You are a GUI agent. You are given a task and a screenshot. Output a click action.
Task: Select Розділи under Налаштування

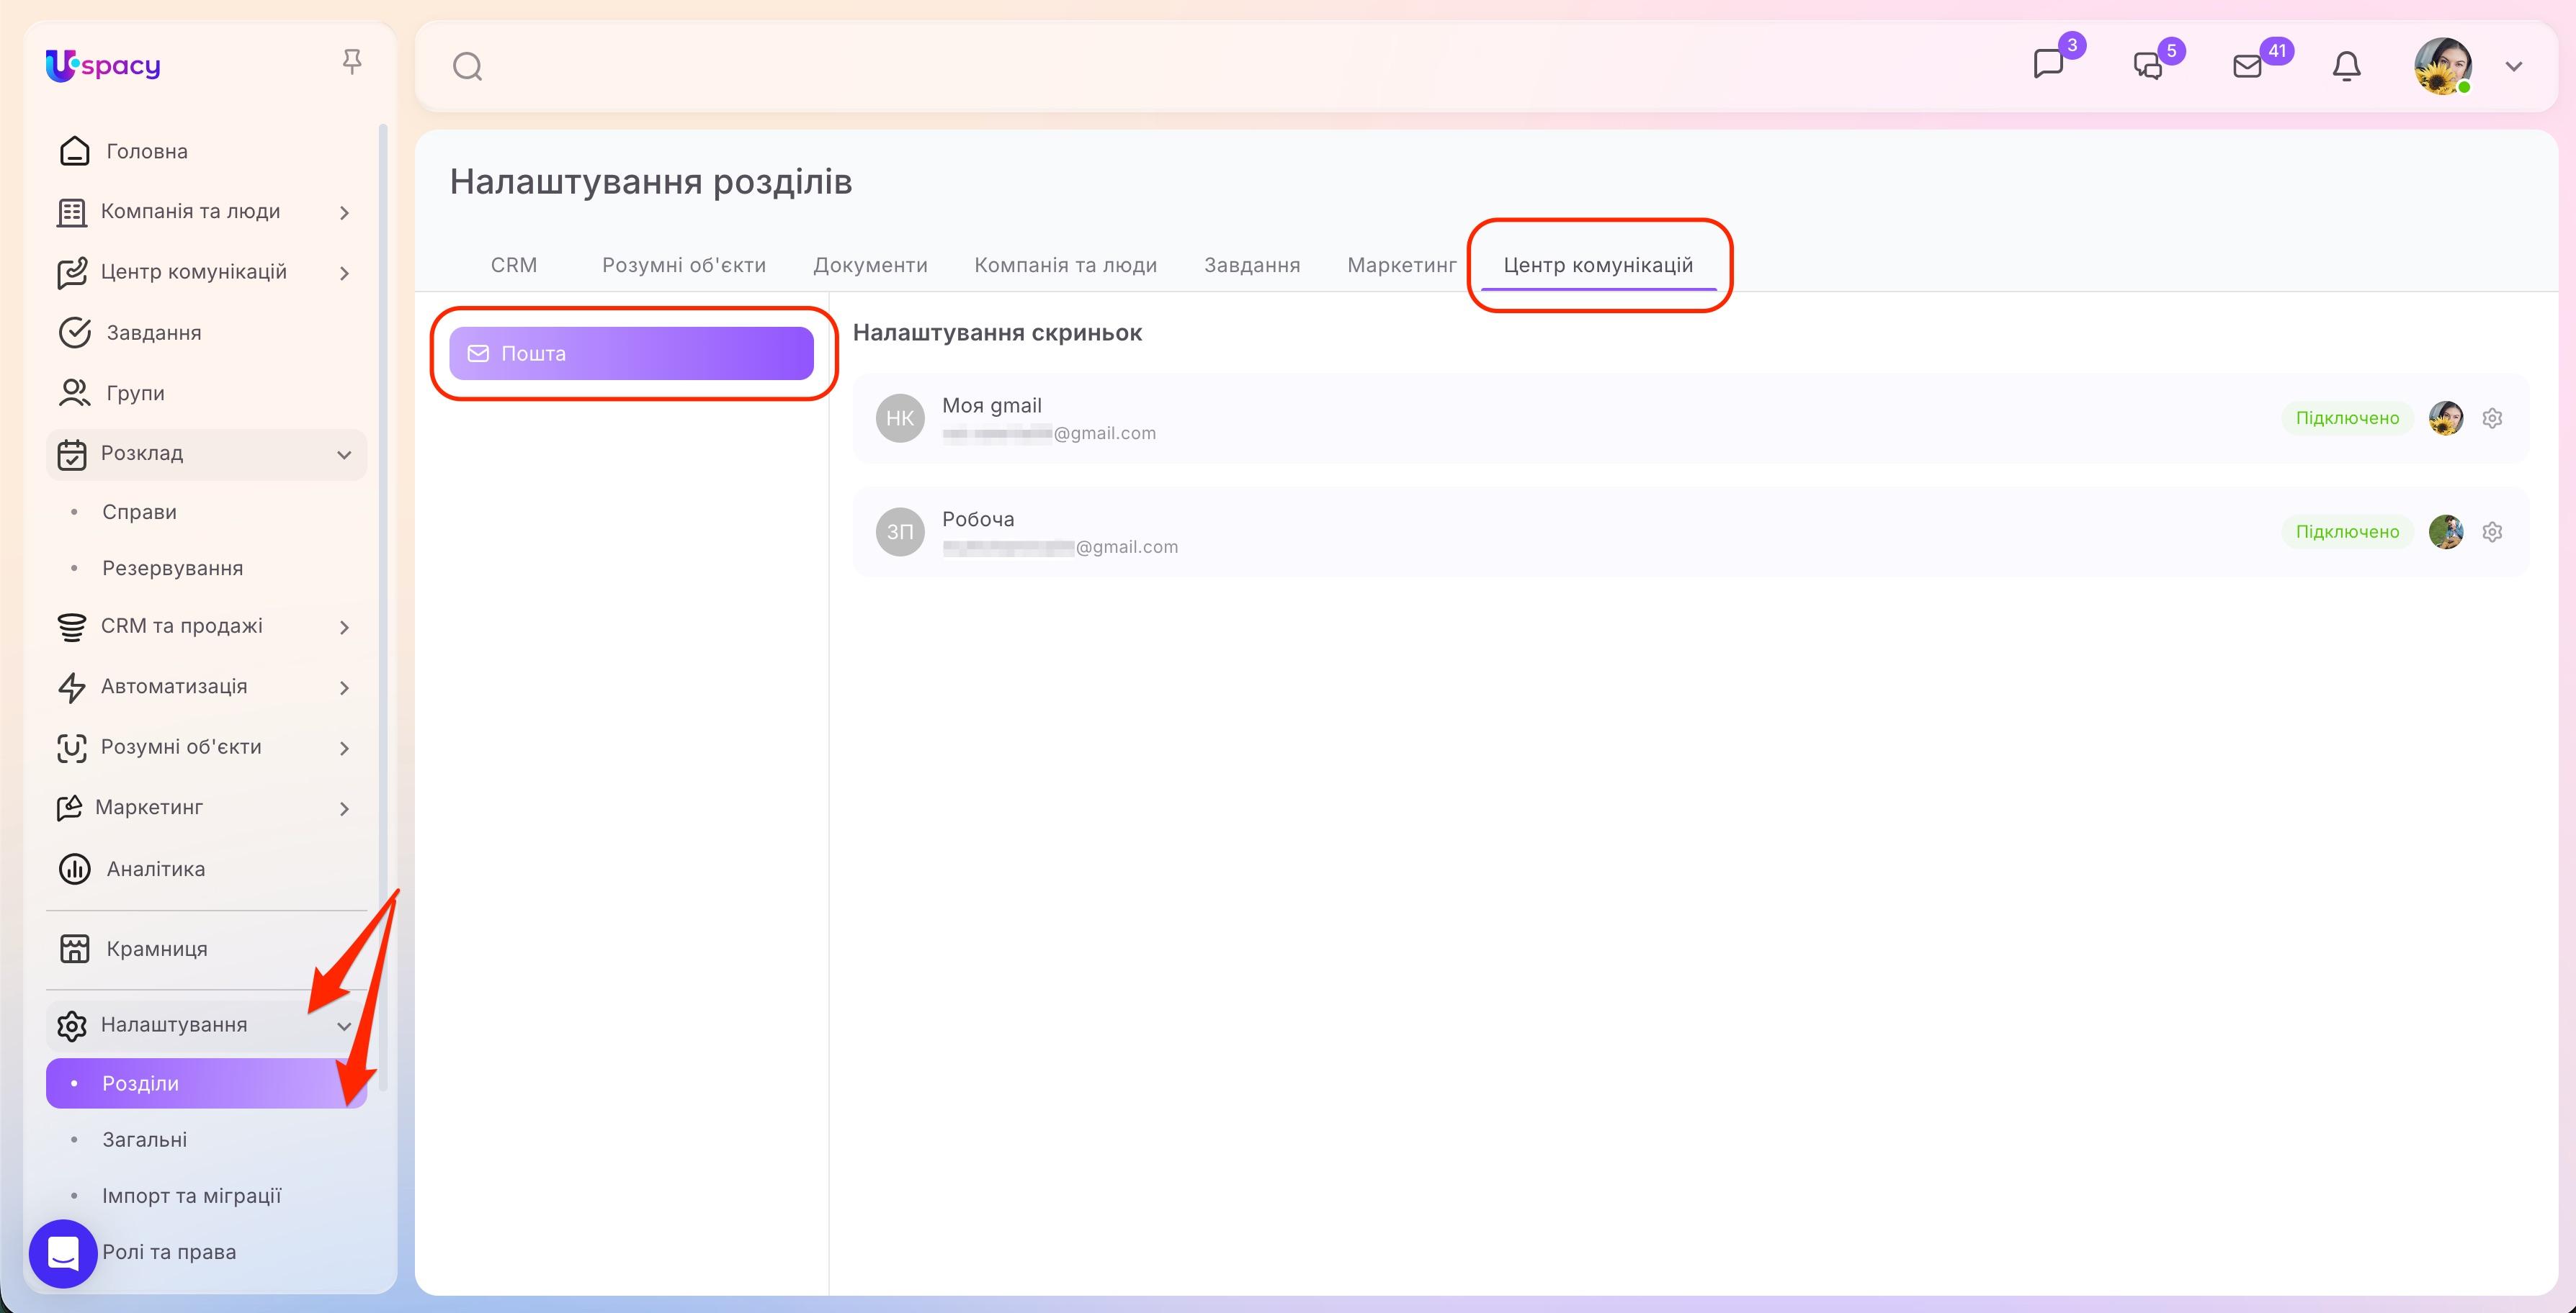click(206, 1083)
